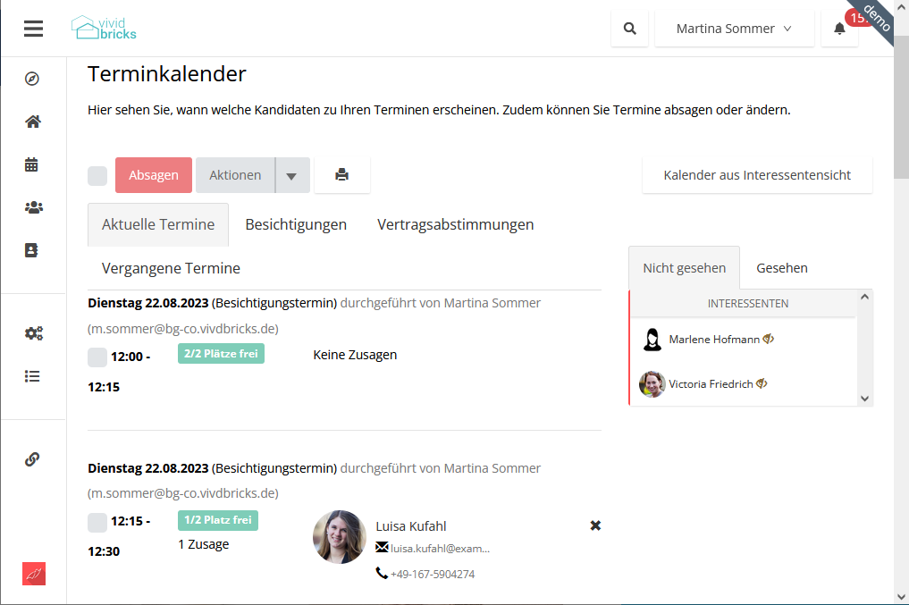909x605 pixels.
Task: Click the red Absagen button
Action: 154,175
